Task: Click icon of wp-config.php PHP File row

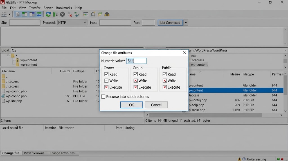Action: 3,96
